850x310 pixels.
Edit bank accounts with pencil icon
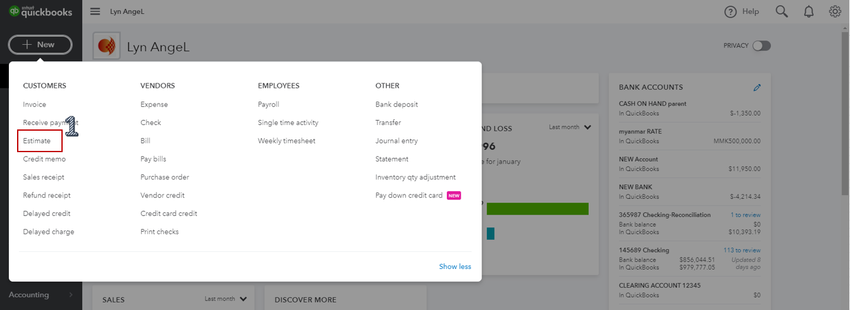(x=758, y=87)
